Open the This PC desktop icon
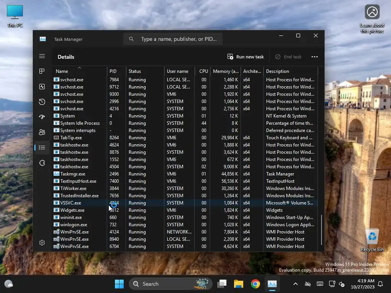391x293 pixels. 15,16
